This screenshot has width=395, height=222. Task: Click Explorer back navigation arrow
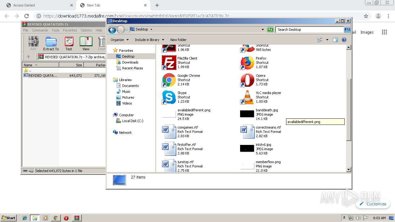pos(112,30)
